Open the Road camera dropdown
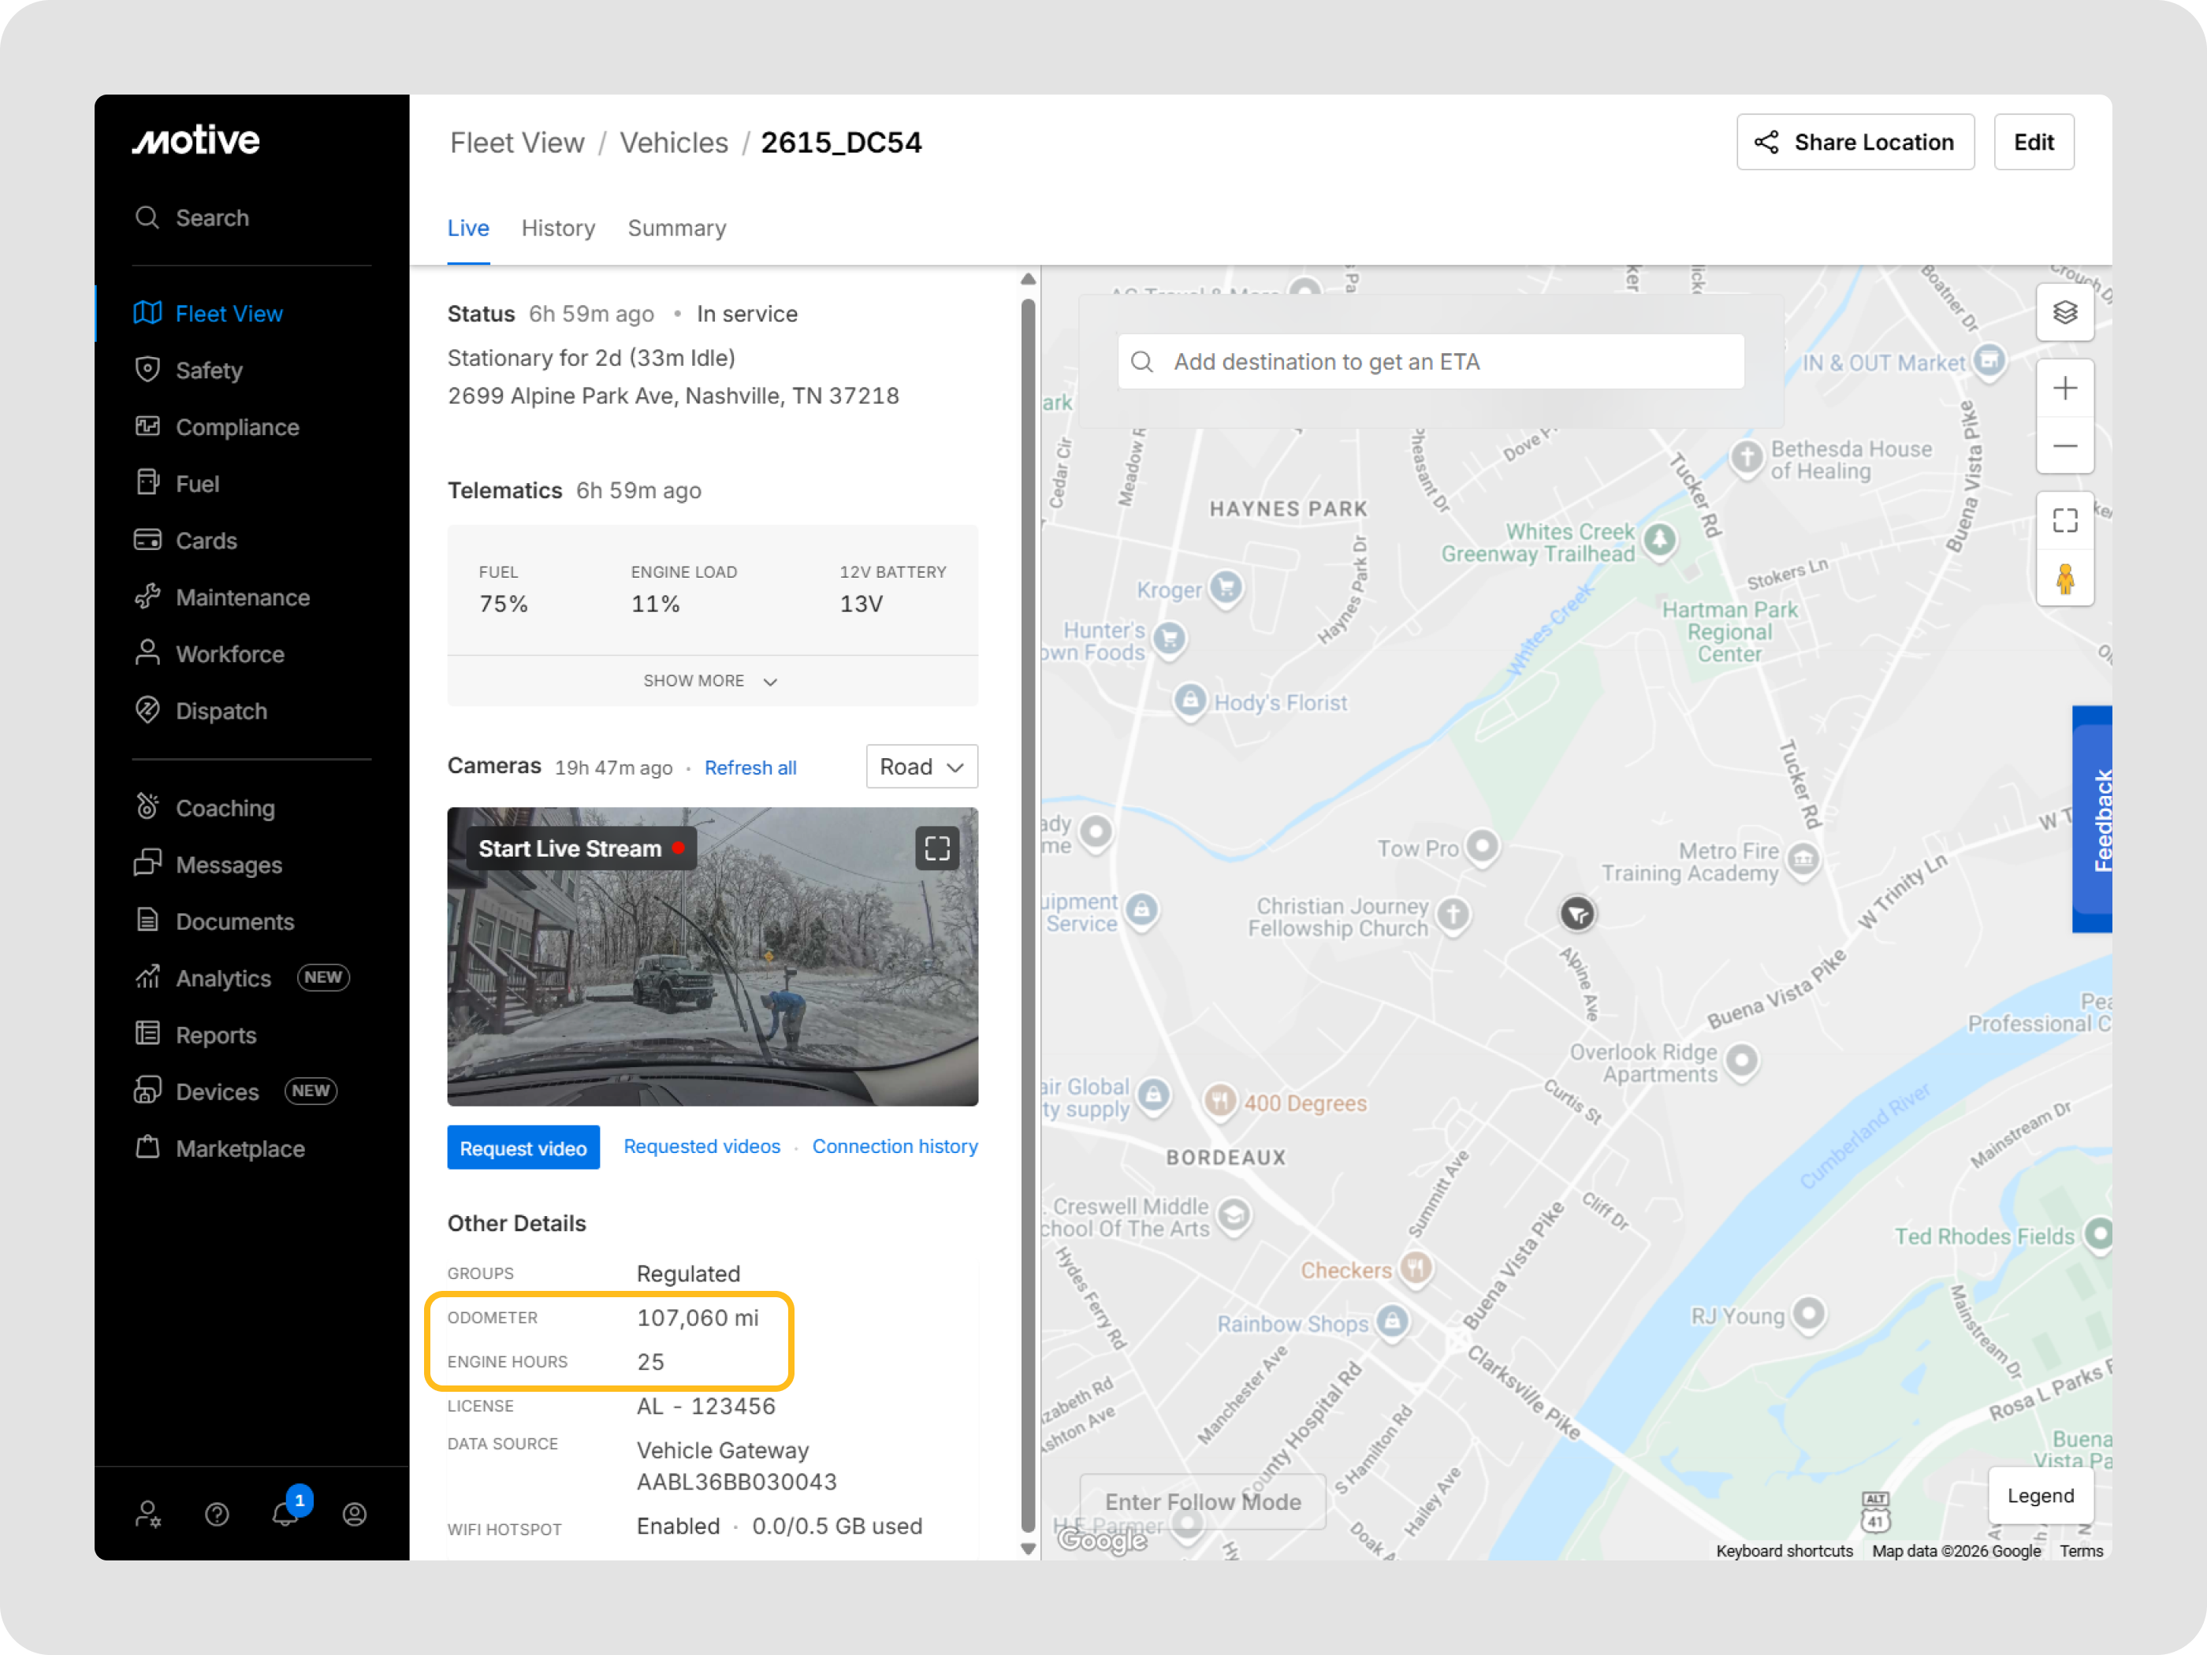2207x1655 pixels. [921, 767]
